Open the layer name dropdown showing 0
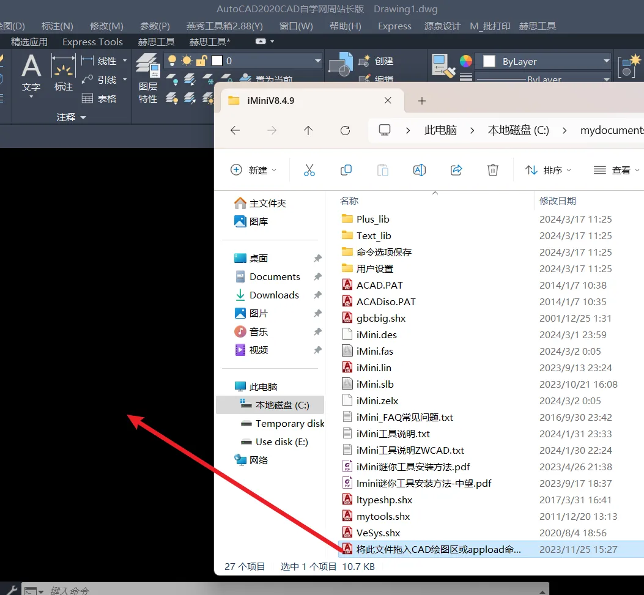Viewport: 644px width, 595px height. click(317, 61)
